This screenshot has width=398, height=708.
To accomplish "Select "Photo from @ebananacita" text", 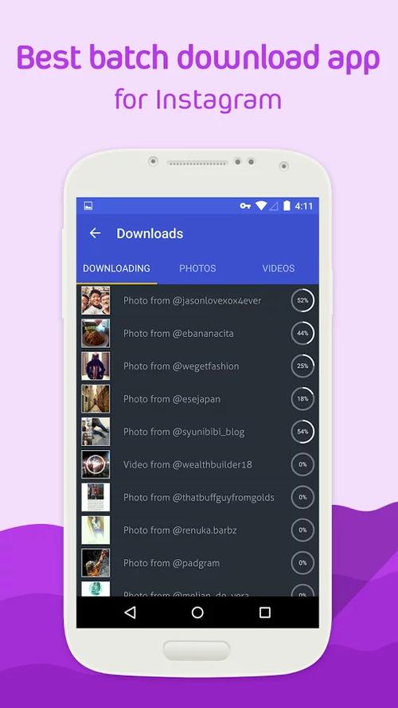I will click(x=178, y=333).
